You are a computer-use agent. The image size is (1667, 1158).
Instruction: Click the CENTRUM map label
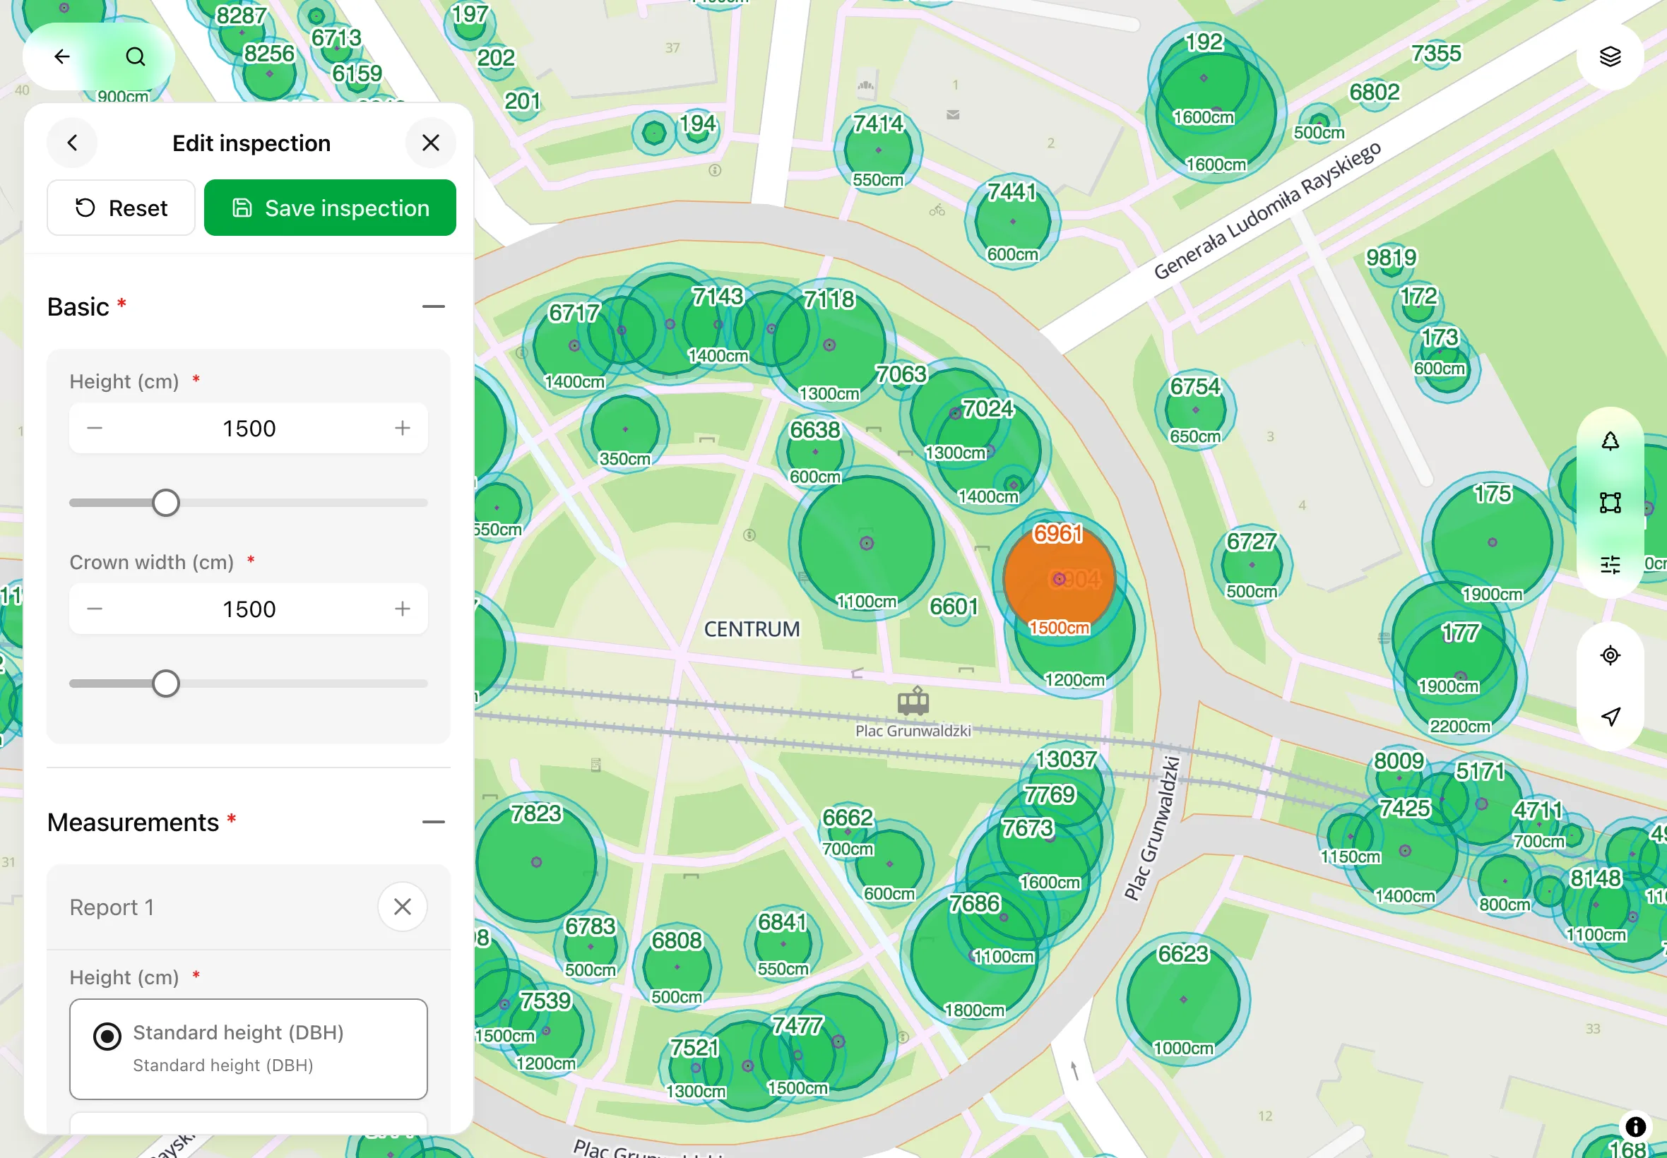pos(752,629)
